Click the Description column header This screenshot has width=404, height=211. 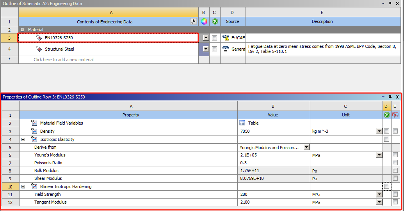(323, 21)
